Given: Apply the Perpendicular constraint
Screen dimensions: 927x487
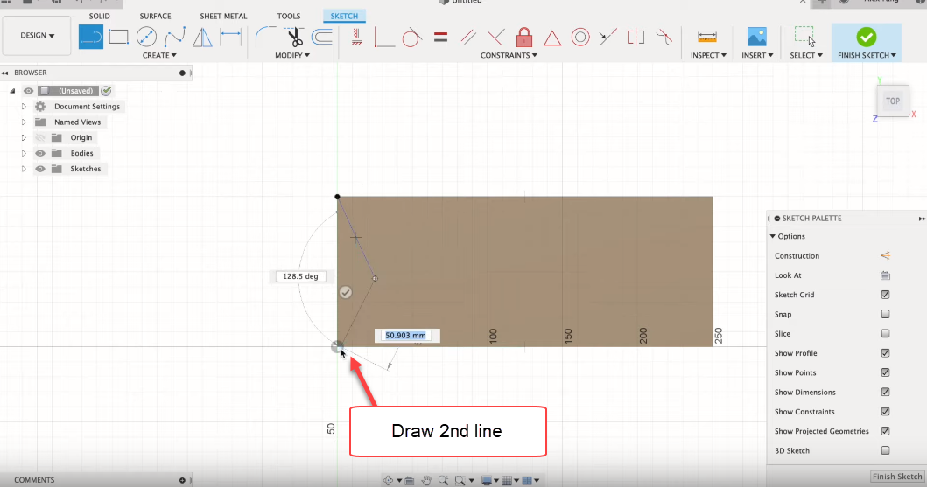Looking at the screenshot, I should pyautogui.click(x=496, y=38).
